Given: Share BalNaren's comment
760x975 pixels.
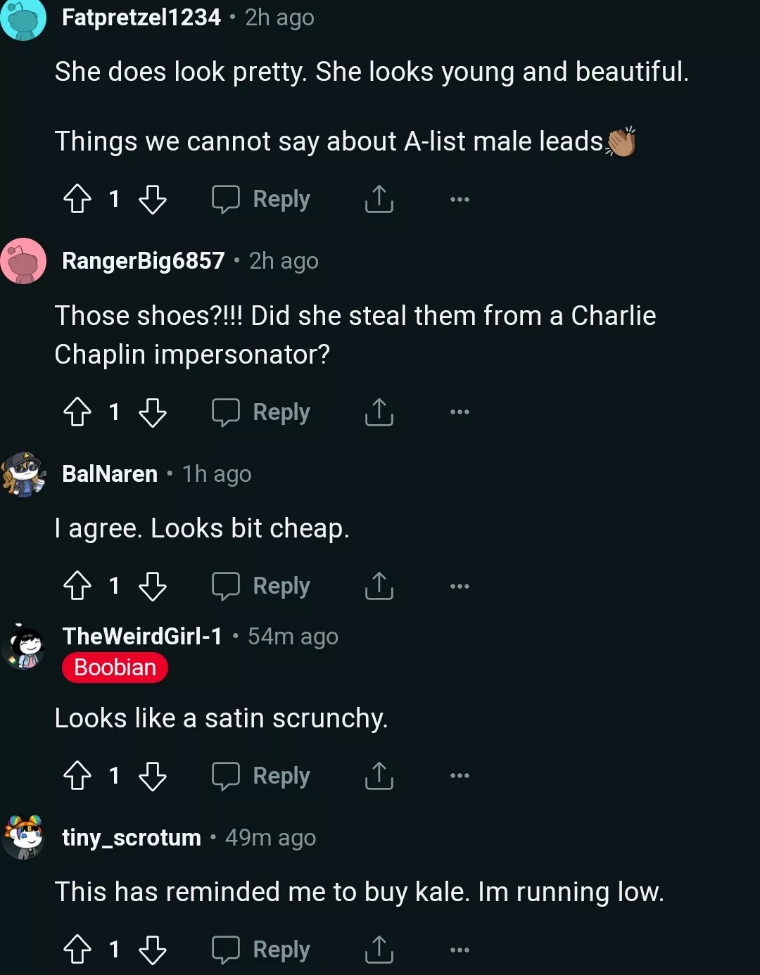Looking at the screenshot, I should coord(379,585).
